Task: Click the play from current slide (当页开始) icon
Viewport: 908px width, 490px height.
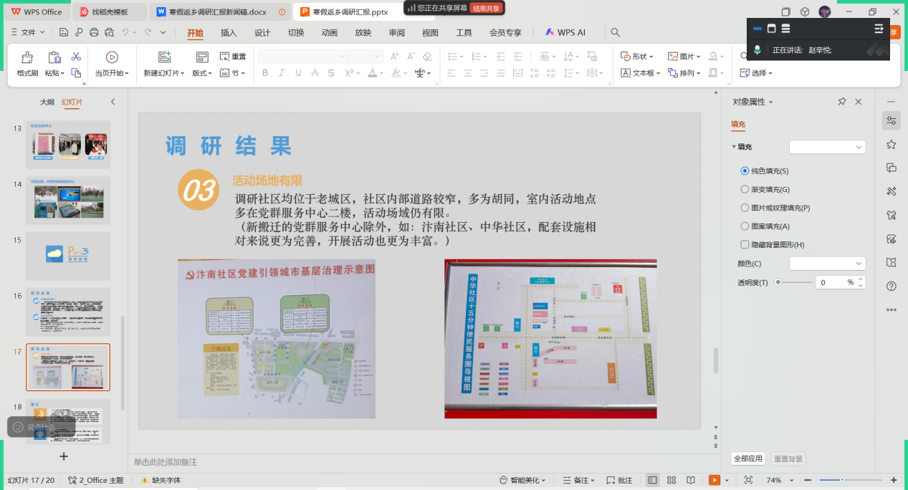Action: coord(112,57)
